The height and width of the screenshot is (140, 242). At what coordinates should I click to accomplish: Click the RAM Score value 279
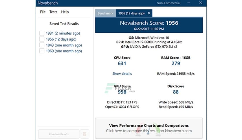click(176, 63)
